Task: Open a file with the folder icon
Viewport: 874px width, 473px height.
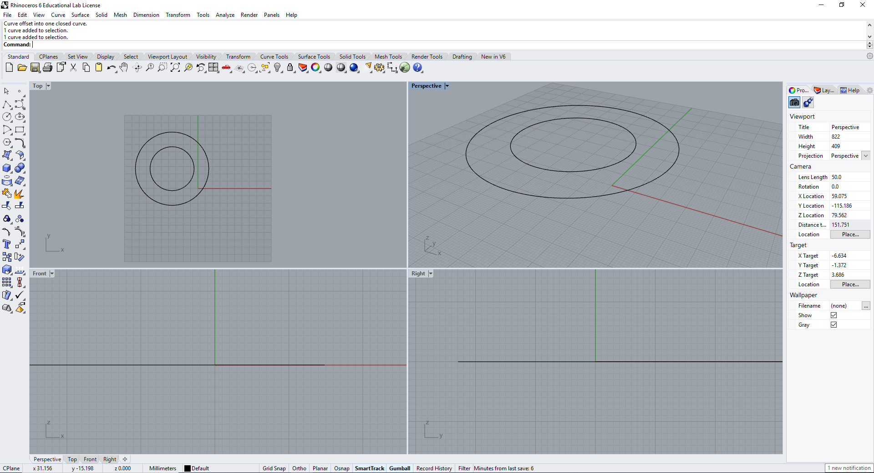Action: (22, 68)
